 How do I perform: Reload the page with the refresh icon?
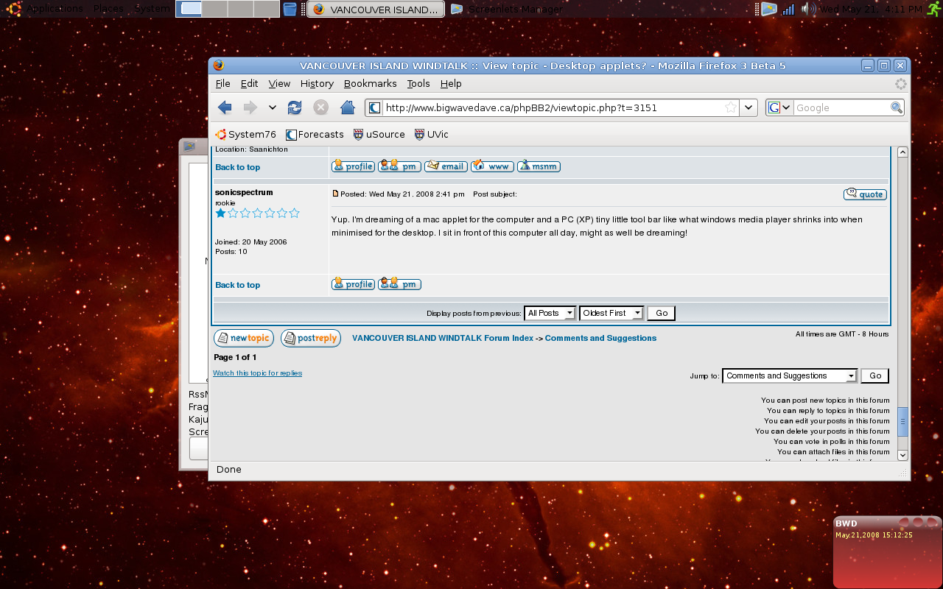pos(295,107)
